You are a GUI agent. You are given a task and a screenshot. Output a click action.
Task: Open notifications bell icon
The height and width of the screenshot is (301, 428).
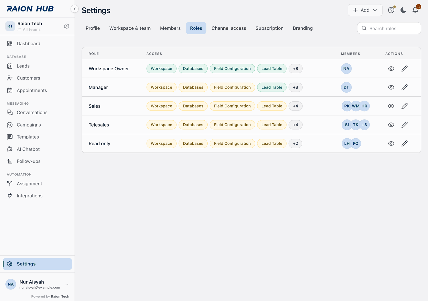[x=415, y=10]
